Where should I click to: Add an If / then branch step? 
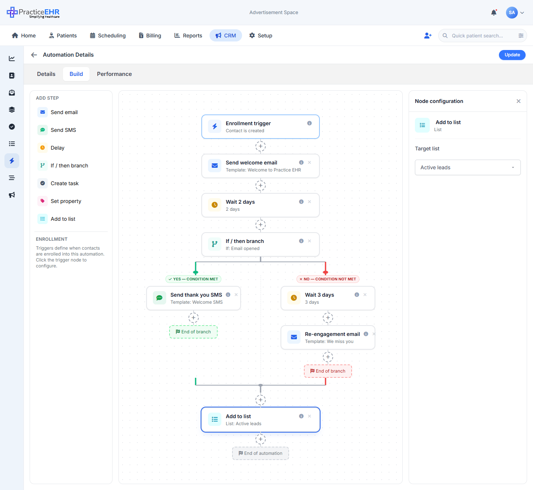point(71,166)
